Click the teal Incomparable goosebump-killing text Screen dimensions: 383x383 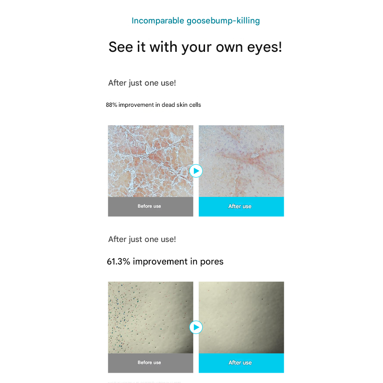click(196, 21)
